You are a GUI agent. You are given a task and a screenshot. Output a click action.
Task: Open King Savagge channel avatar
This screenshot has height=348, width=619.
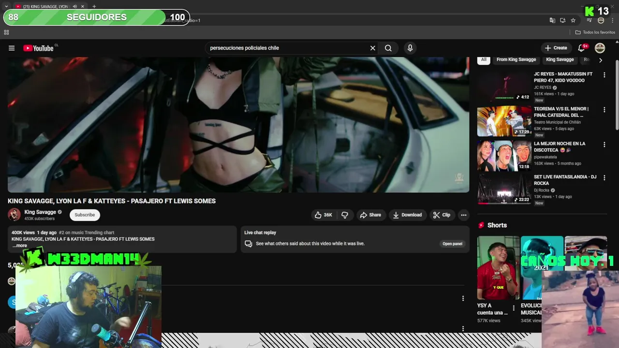[14, 215]
